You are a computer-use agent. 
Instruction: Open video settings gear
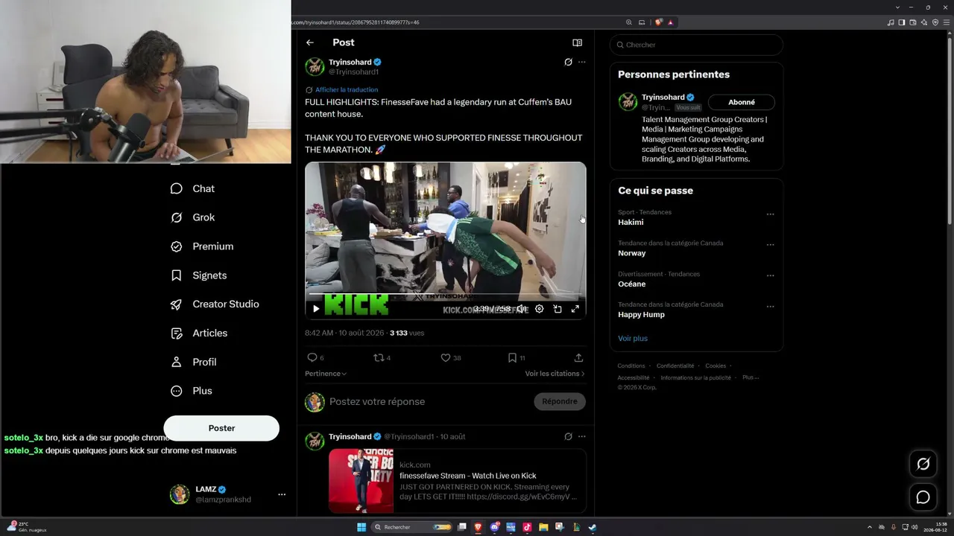click(x=539, y=309)
